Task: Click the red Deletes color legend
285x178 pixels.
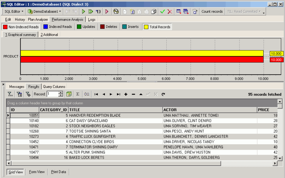Action: click(109, 27)
